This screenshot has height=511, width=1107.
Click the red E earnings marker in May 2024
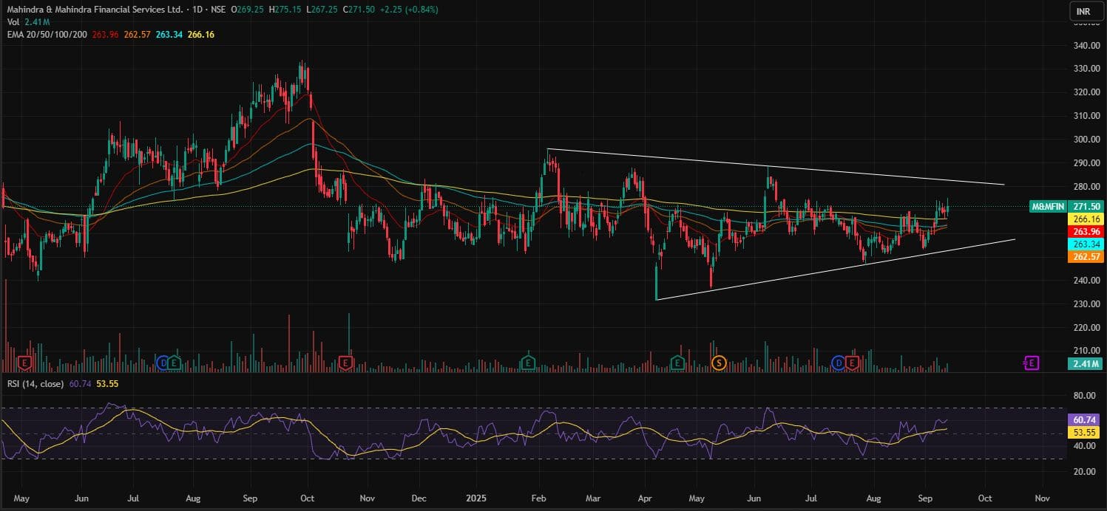26,363
